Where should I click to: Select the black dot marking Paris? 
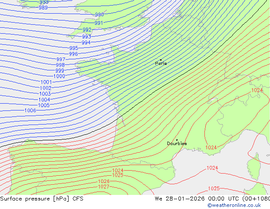161,60
